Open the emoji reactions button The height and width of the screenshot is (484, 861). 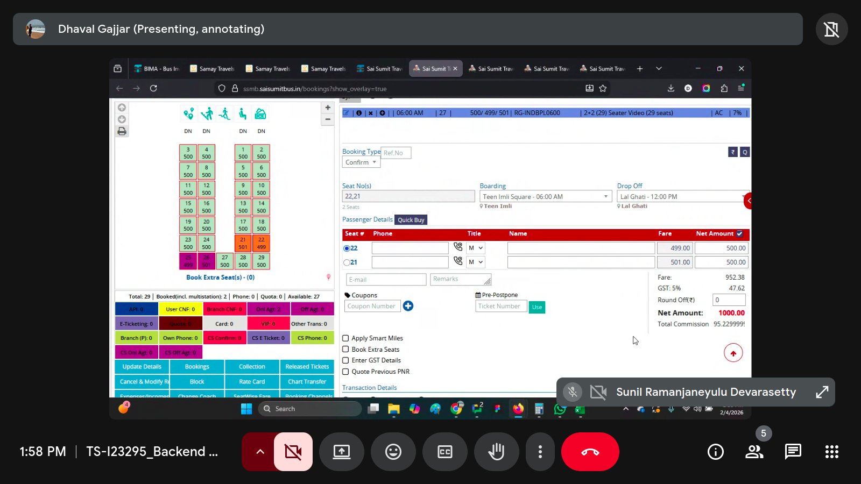point(393,452)
